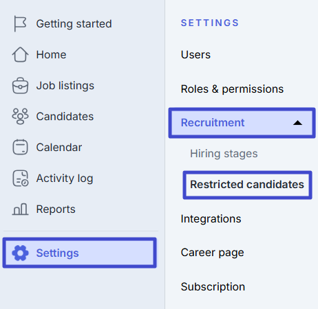Open Integrations settings
318x309 pixels.
click(211, 219)
